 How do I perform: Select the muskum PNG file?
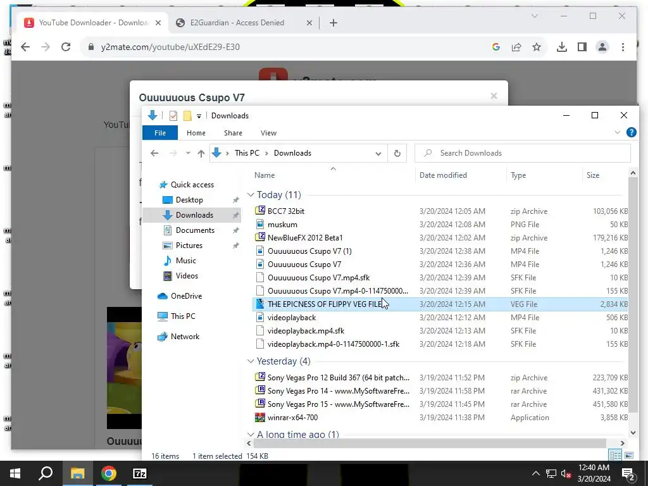coord(282,225)
